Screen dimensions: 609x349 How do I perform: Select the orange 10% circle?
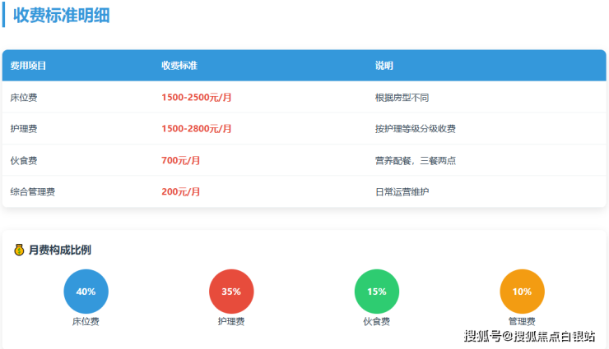pyautogui.click(x=522, y=292)
